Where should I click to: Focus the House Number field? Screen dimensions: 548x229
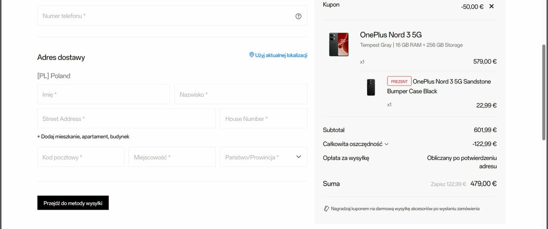[x=263, y=119]
